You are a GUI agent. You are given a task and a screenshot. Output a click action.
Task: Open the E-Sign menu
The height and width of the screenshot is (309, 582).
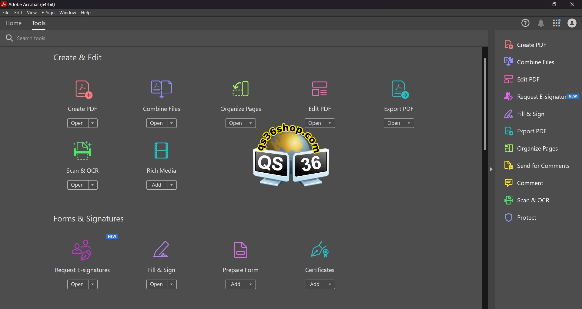[48, 13]
